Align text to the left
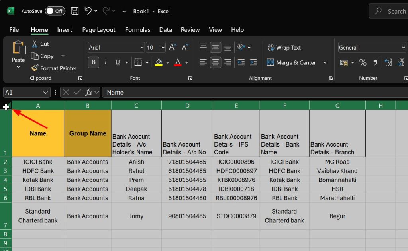Viewport: 408px width, 251px height. [203, 62]
